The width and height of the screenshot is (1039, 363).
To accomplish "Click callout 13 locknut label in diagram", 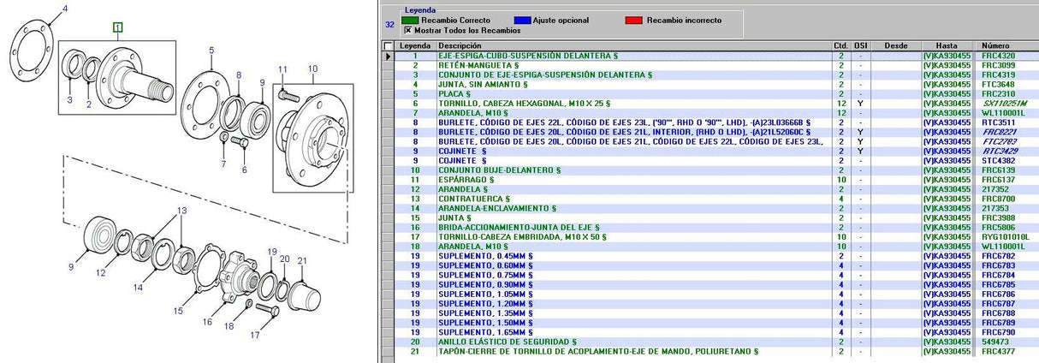I will 181,211.
